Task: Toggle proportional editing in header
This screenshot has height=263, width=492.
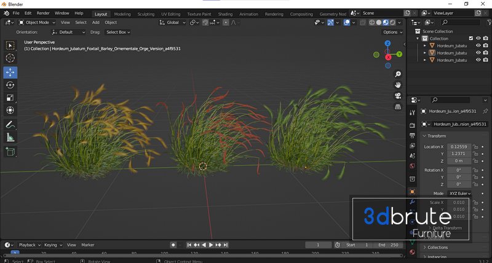Action: [226, 23]
